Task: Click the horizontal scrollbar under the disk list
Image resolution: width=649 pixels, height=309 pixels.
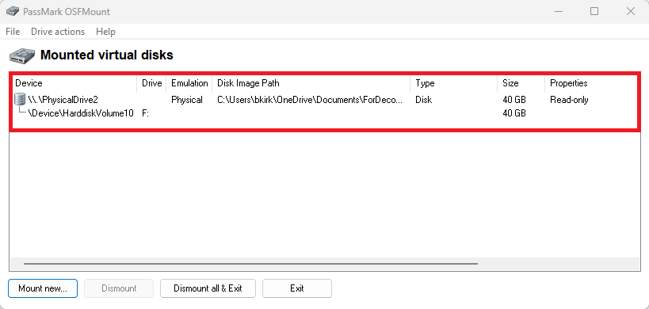Action: (x=250, y=264)
